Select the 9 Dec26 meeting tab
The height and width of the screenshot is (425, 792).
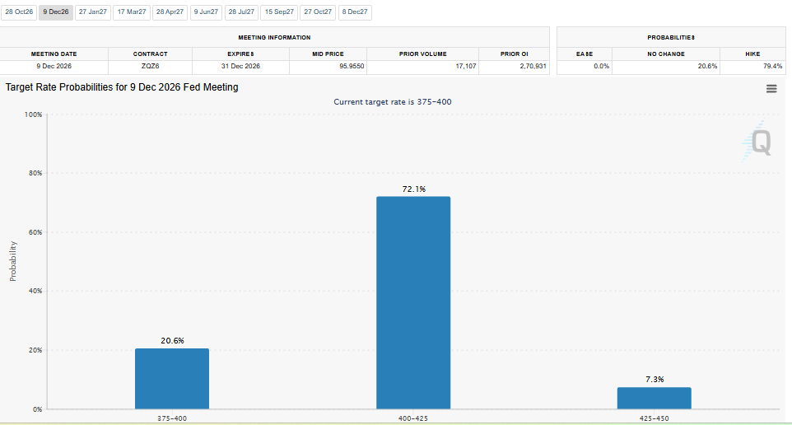(x=55, y=12)
